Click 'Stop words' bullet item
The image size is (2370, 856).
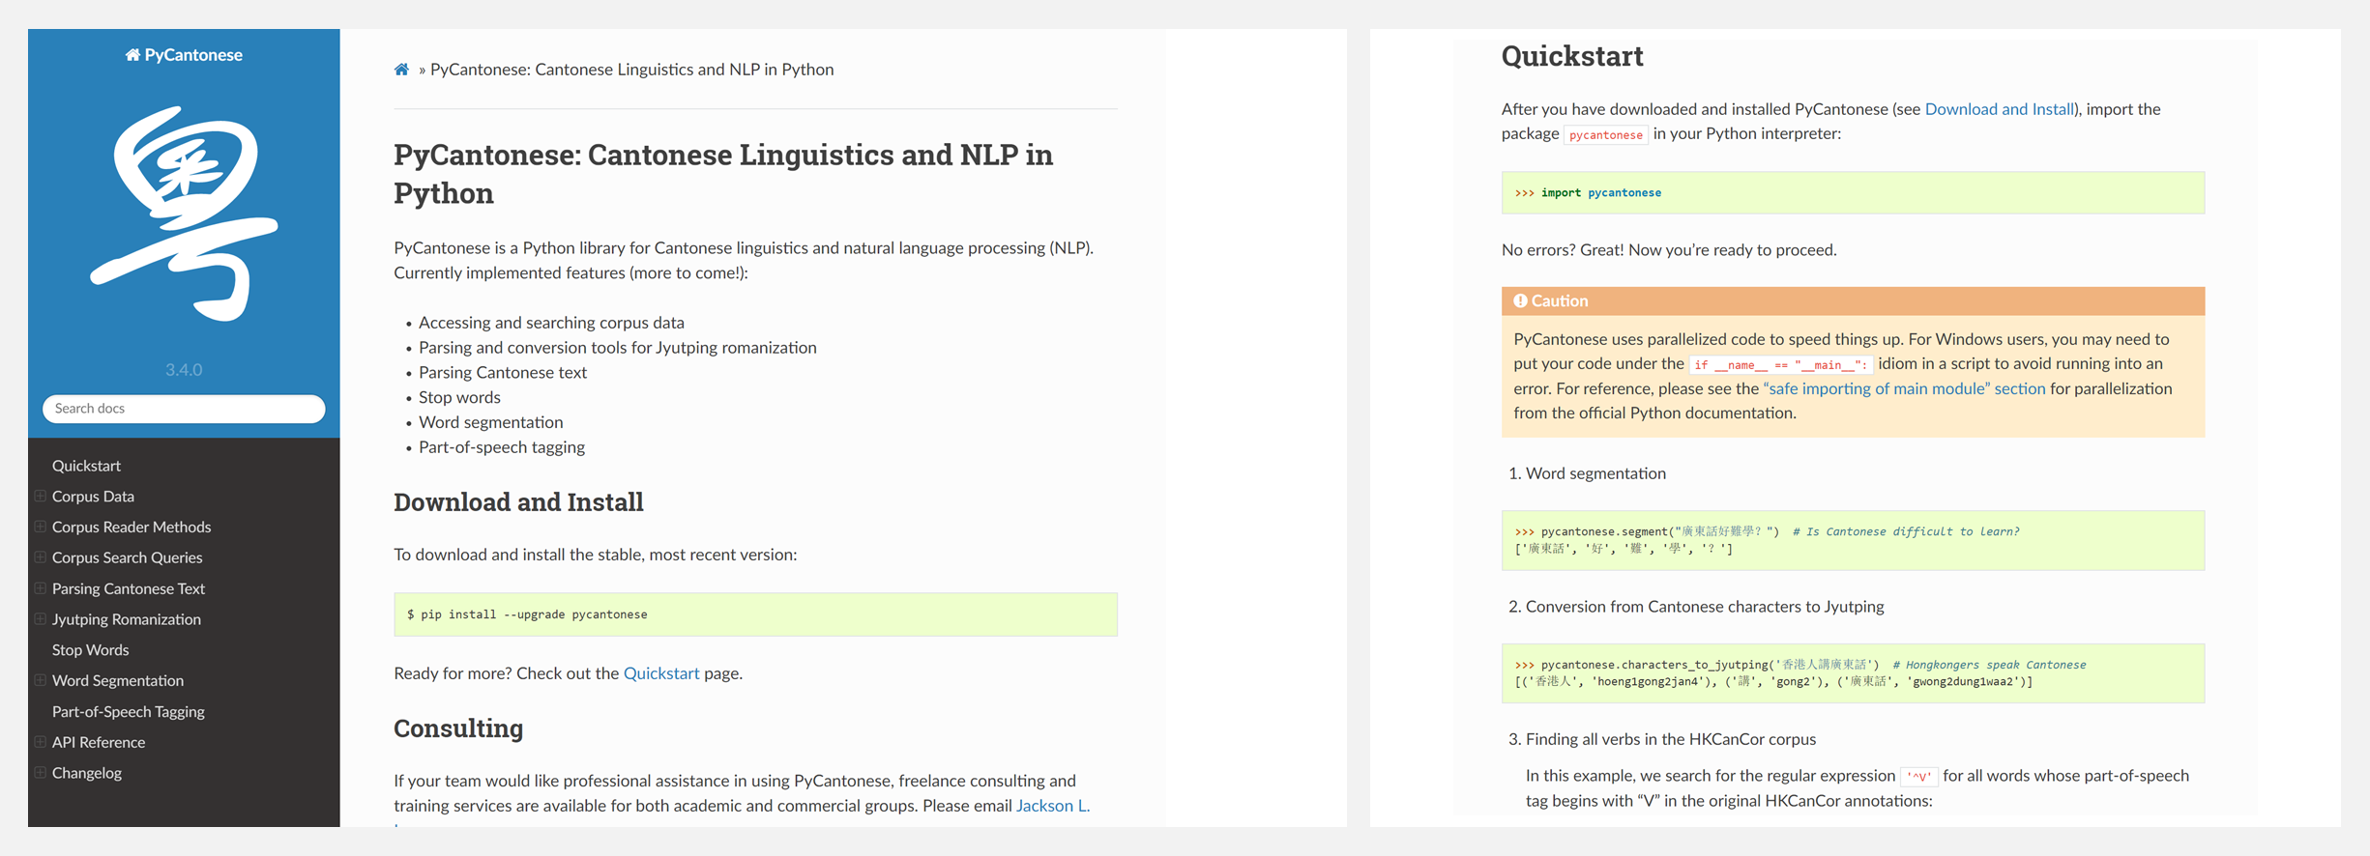459,397
